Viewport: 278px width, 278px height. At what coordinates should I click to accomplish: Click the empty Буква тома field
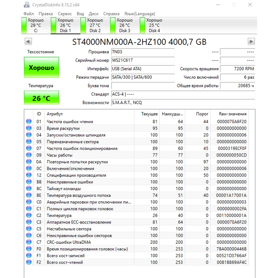[x=143, y=86]
